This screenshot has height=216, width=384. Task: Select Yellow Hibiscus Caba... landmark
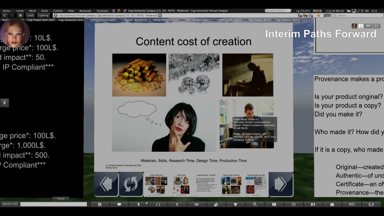point(167,20)
